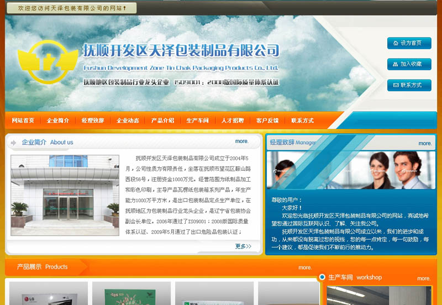Click more link in 经理致辞 Manager panel

(x=425, y=143)
